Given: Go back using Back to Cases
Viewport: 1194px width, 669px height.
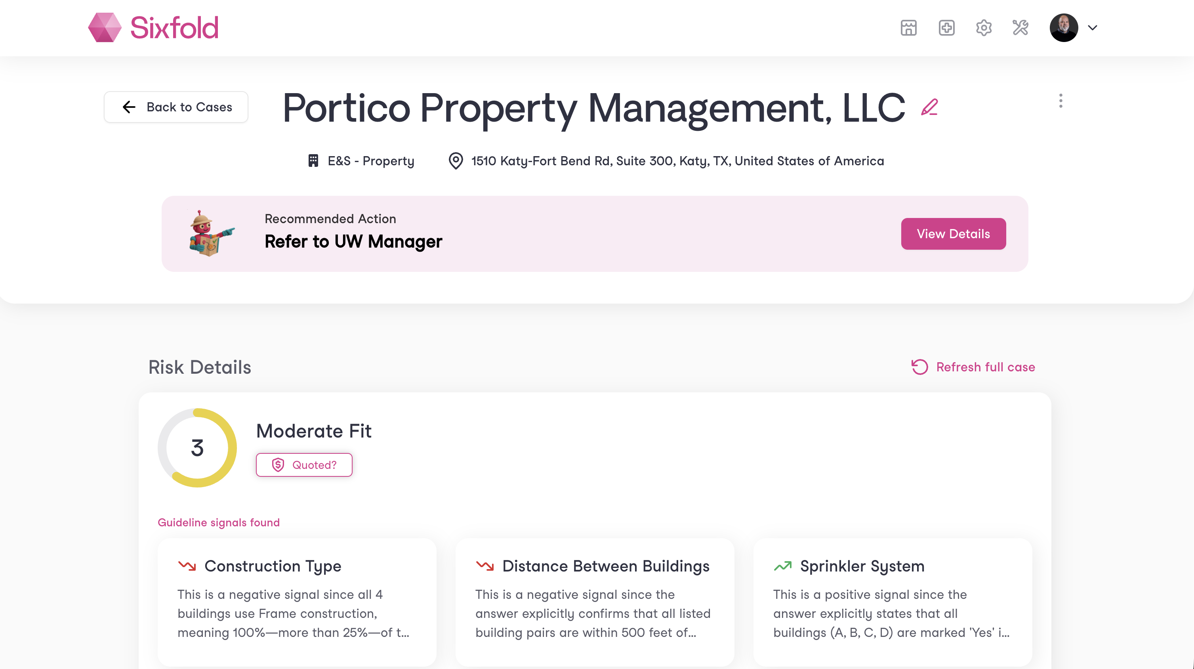Looking at the screenshot, I should click(176, 107).
